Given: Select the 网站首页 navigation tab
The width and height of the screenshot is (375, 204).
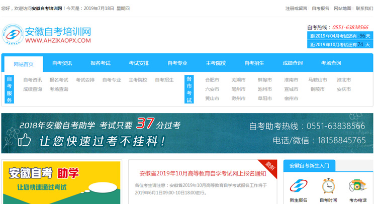Looking at the screenshot, I should click(24, 63).
